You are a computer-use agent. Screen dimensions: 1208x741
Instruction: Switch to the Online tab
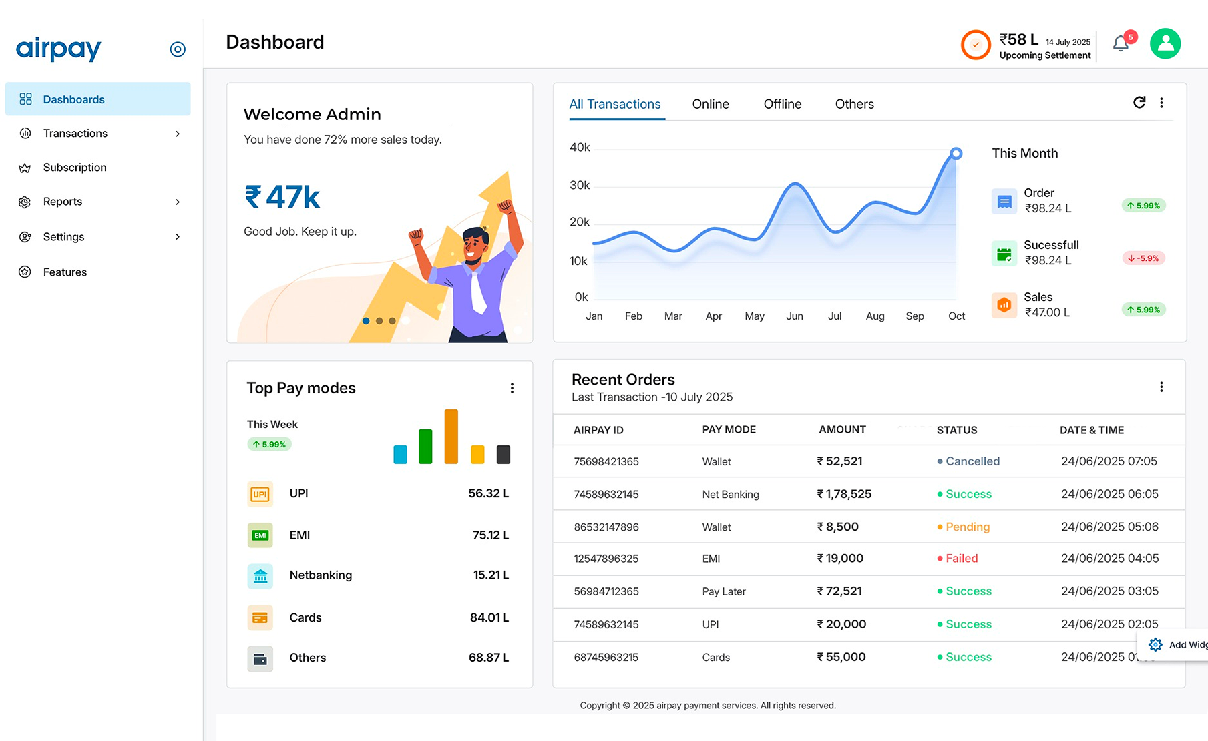click(711, 104)
